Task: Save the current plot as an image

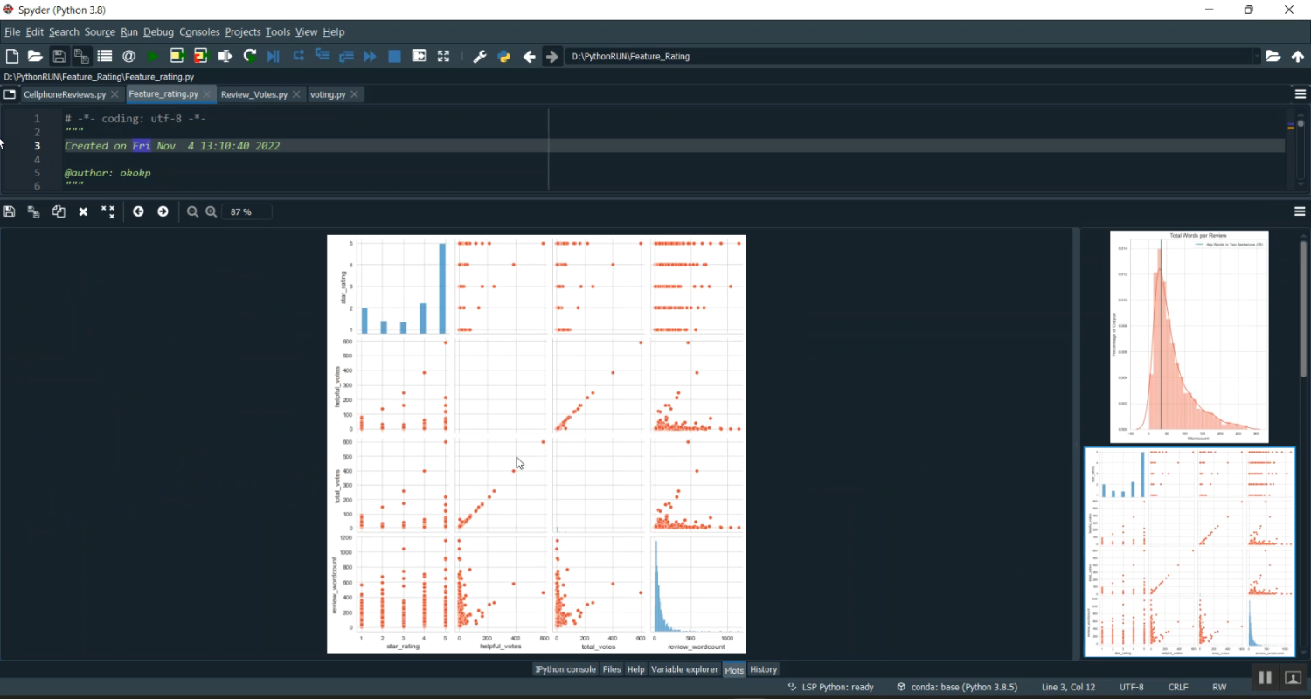Action: 10,211
